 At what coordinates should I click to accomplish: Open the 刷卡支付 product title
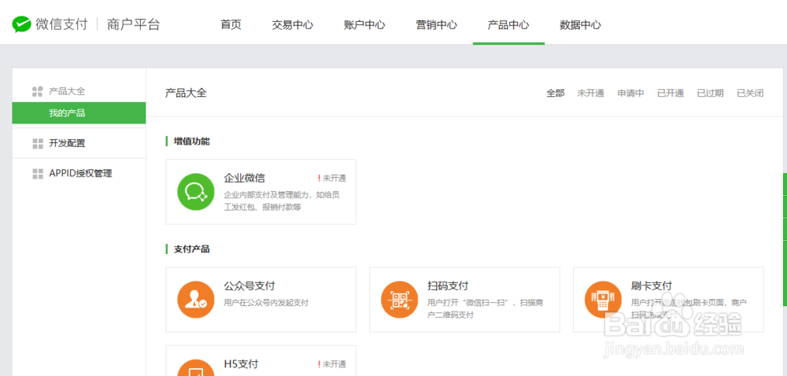tap(652, 286)
